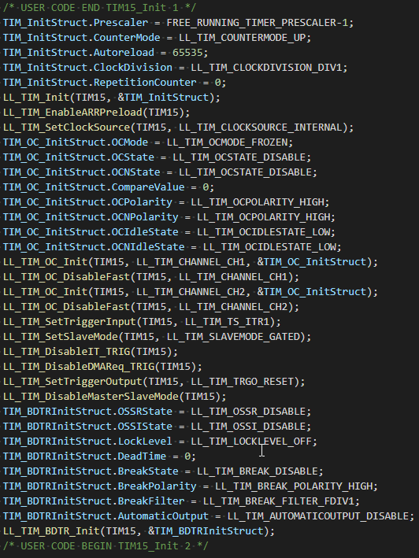Screen dimensions: 419x558
Task: Click the LL_TIM_DisableMasterSlaveMode function call
Action: pos(91,396)
